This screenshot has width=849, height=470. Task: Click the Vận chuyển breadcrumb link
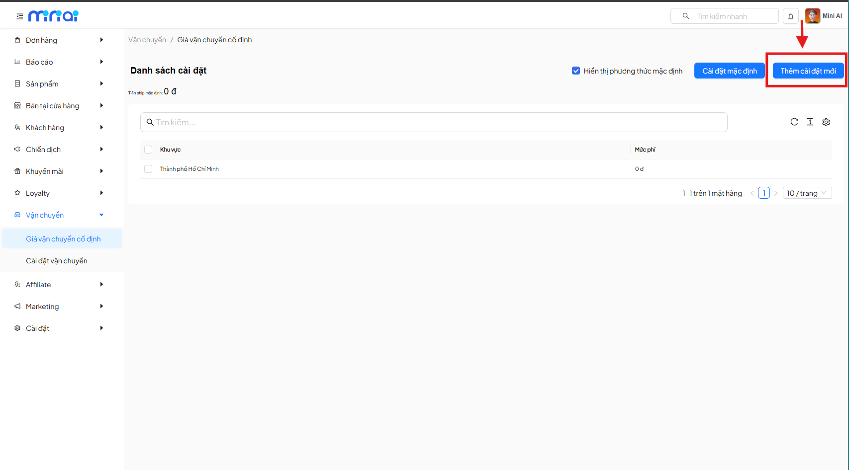point(147,40)
